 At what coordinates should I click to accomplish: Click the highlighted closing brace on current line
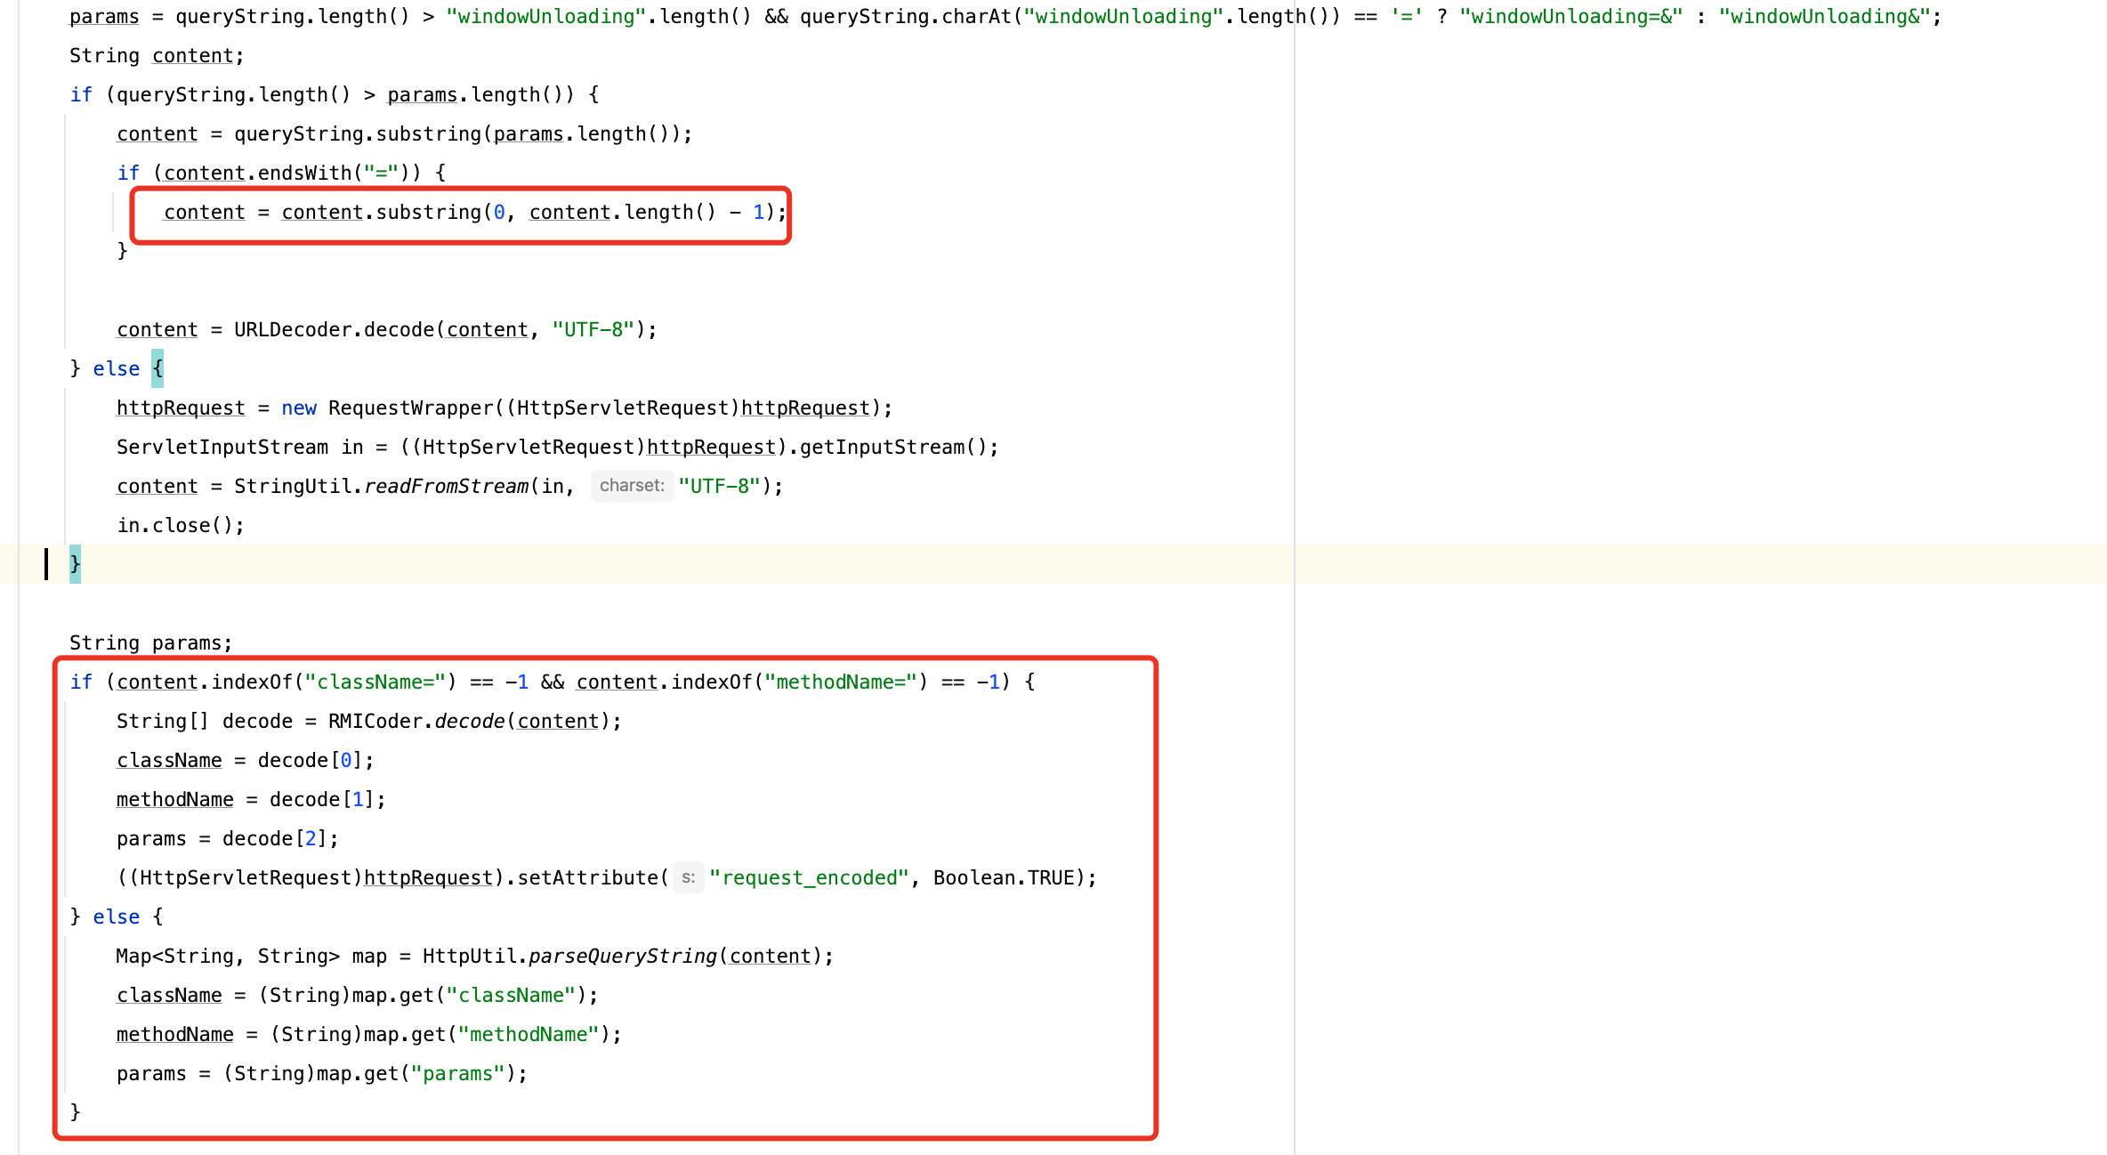pyautogui.click(x=75, y=564)
